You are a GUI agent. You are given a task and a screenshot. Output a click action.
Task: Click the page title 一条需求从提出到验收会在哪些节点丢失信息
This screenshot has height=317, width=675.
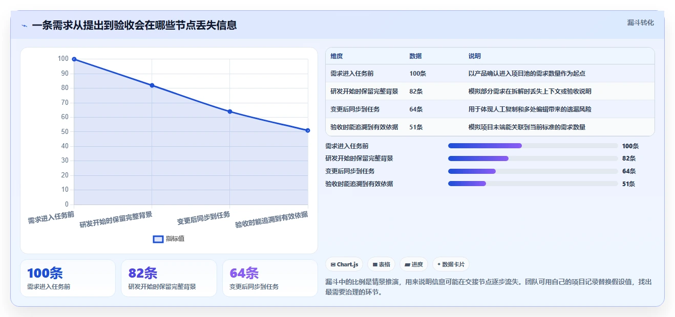click(x=134, y=26)
